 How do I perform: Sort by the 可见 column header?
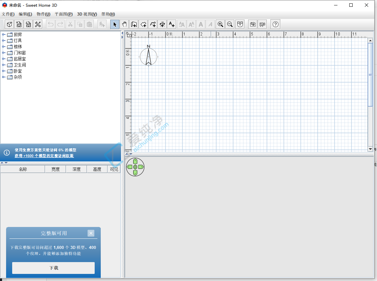pyautogui.click(x=114, y=169)
